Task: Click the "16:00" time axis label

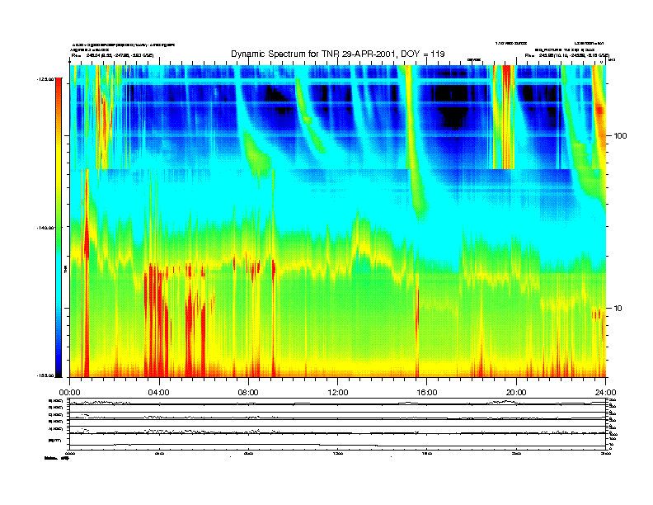Action: click(x=427, y=393)
